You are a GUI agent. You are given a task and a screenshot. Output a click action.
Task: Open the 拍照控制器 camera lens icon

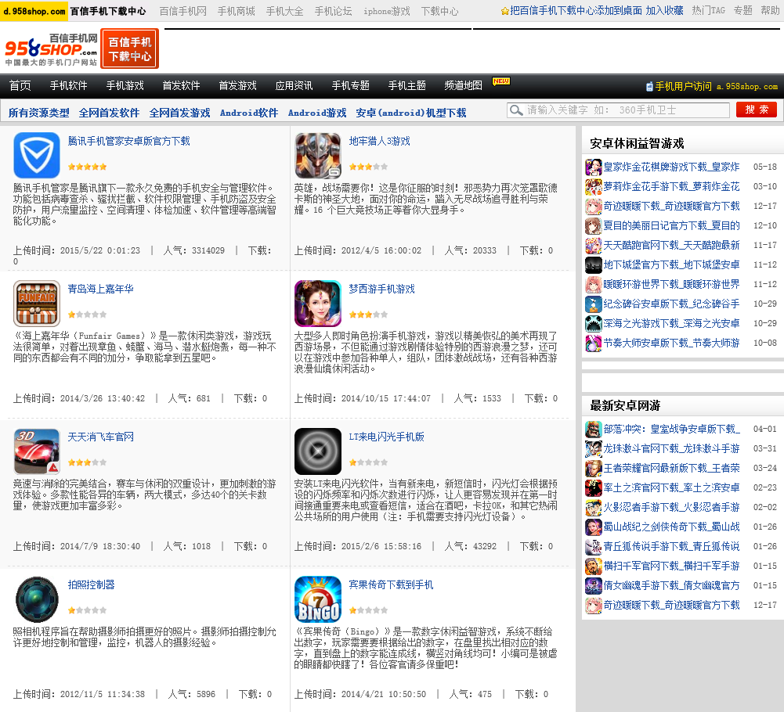37,599
